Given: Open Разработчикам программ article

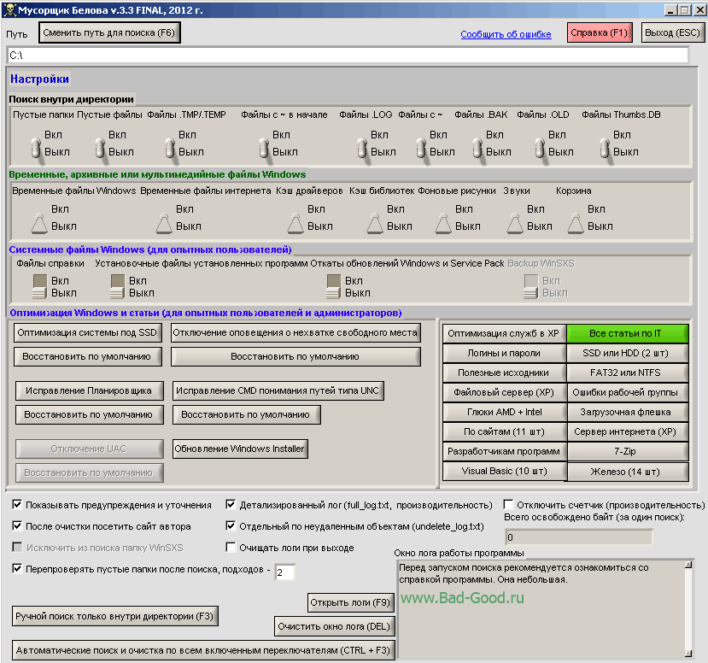Looking at the screenshot, I should [x=504, y=452].
